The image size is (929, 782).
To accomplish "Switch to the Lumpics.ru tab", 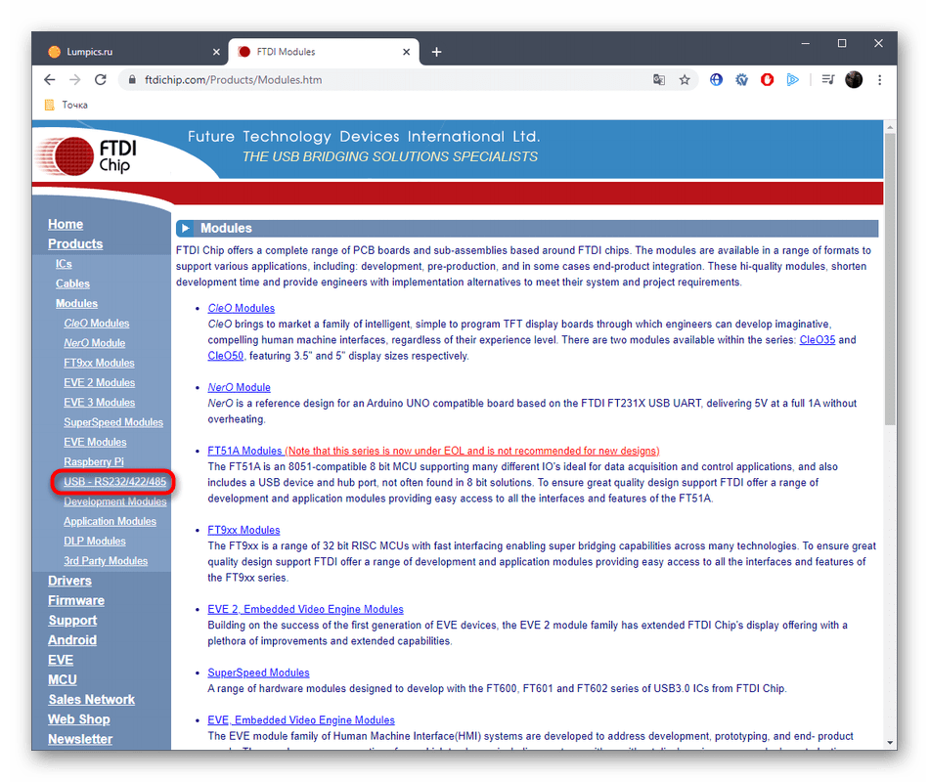I will tap(127, 52).
